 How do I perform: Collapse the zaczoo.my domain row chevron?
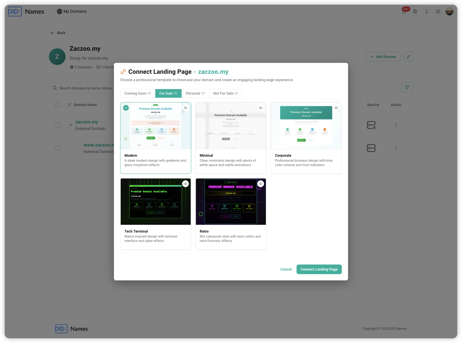(x=70, y=125)
